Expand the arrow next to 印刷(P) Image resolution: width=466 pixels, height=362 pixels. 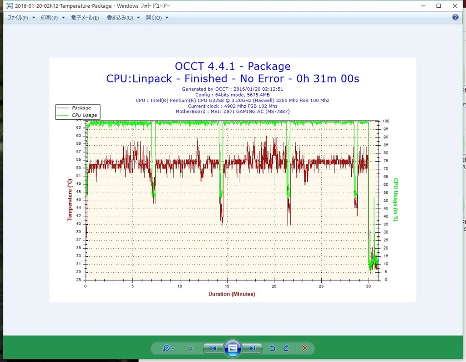63,18
